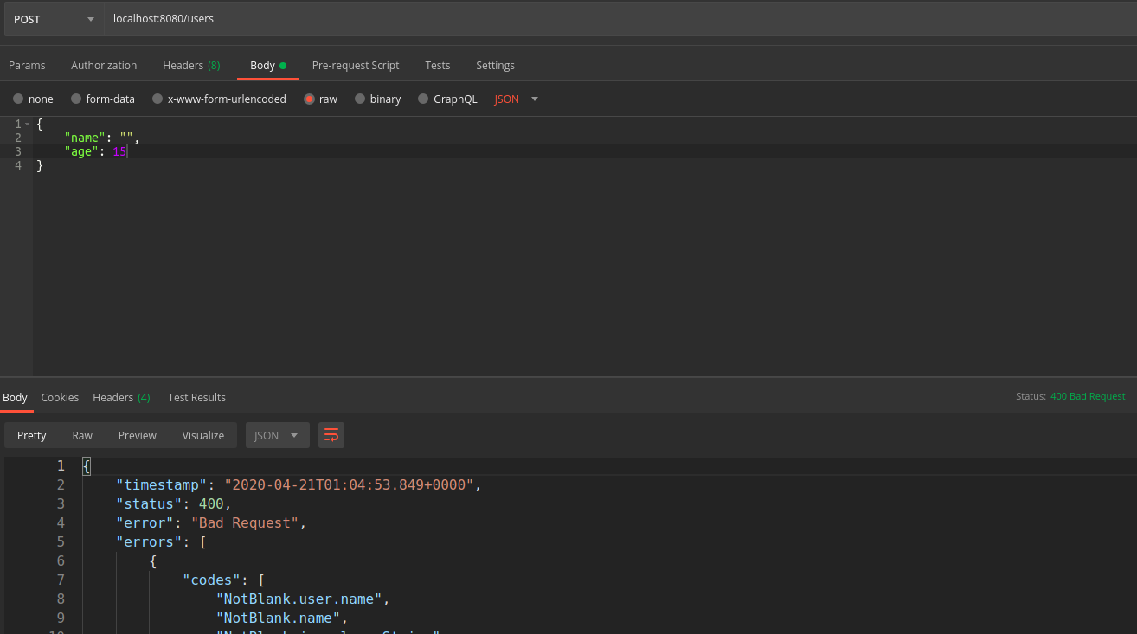Image resolution: width=1137 pixels, height=634 pixels.
Task: Select form-data as the body type
Action: coord(102,99)
